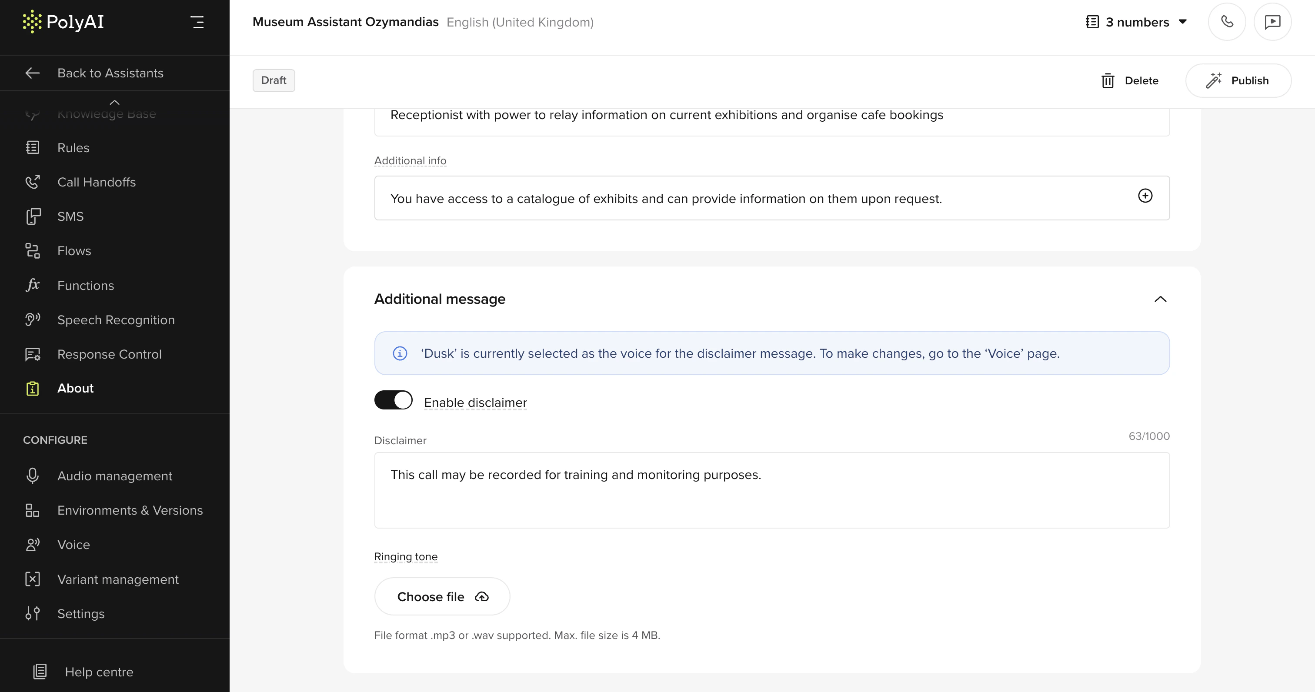Collapse the Additional message section
1315x692 pixels.
pos(1160,299)
